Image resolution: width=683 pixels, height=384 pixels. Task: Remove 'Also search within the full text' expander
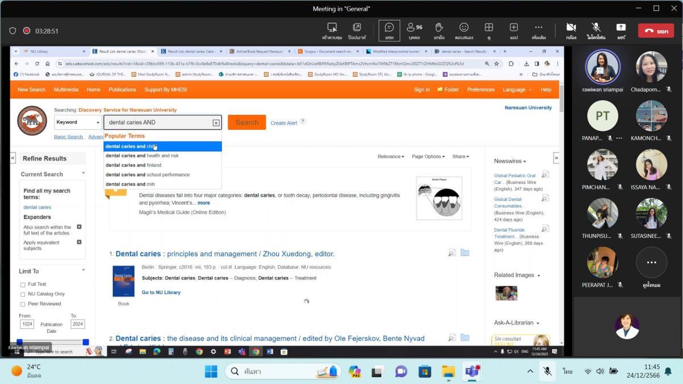pos(79,227)
